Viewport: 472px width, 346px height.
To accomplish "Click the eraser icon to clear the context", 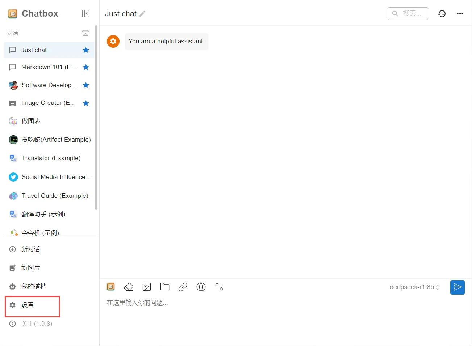I will pos(129,287).
